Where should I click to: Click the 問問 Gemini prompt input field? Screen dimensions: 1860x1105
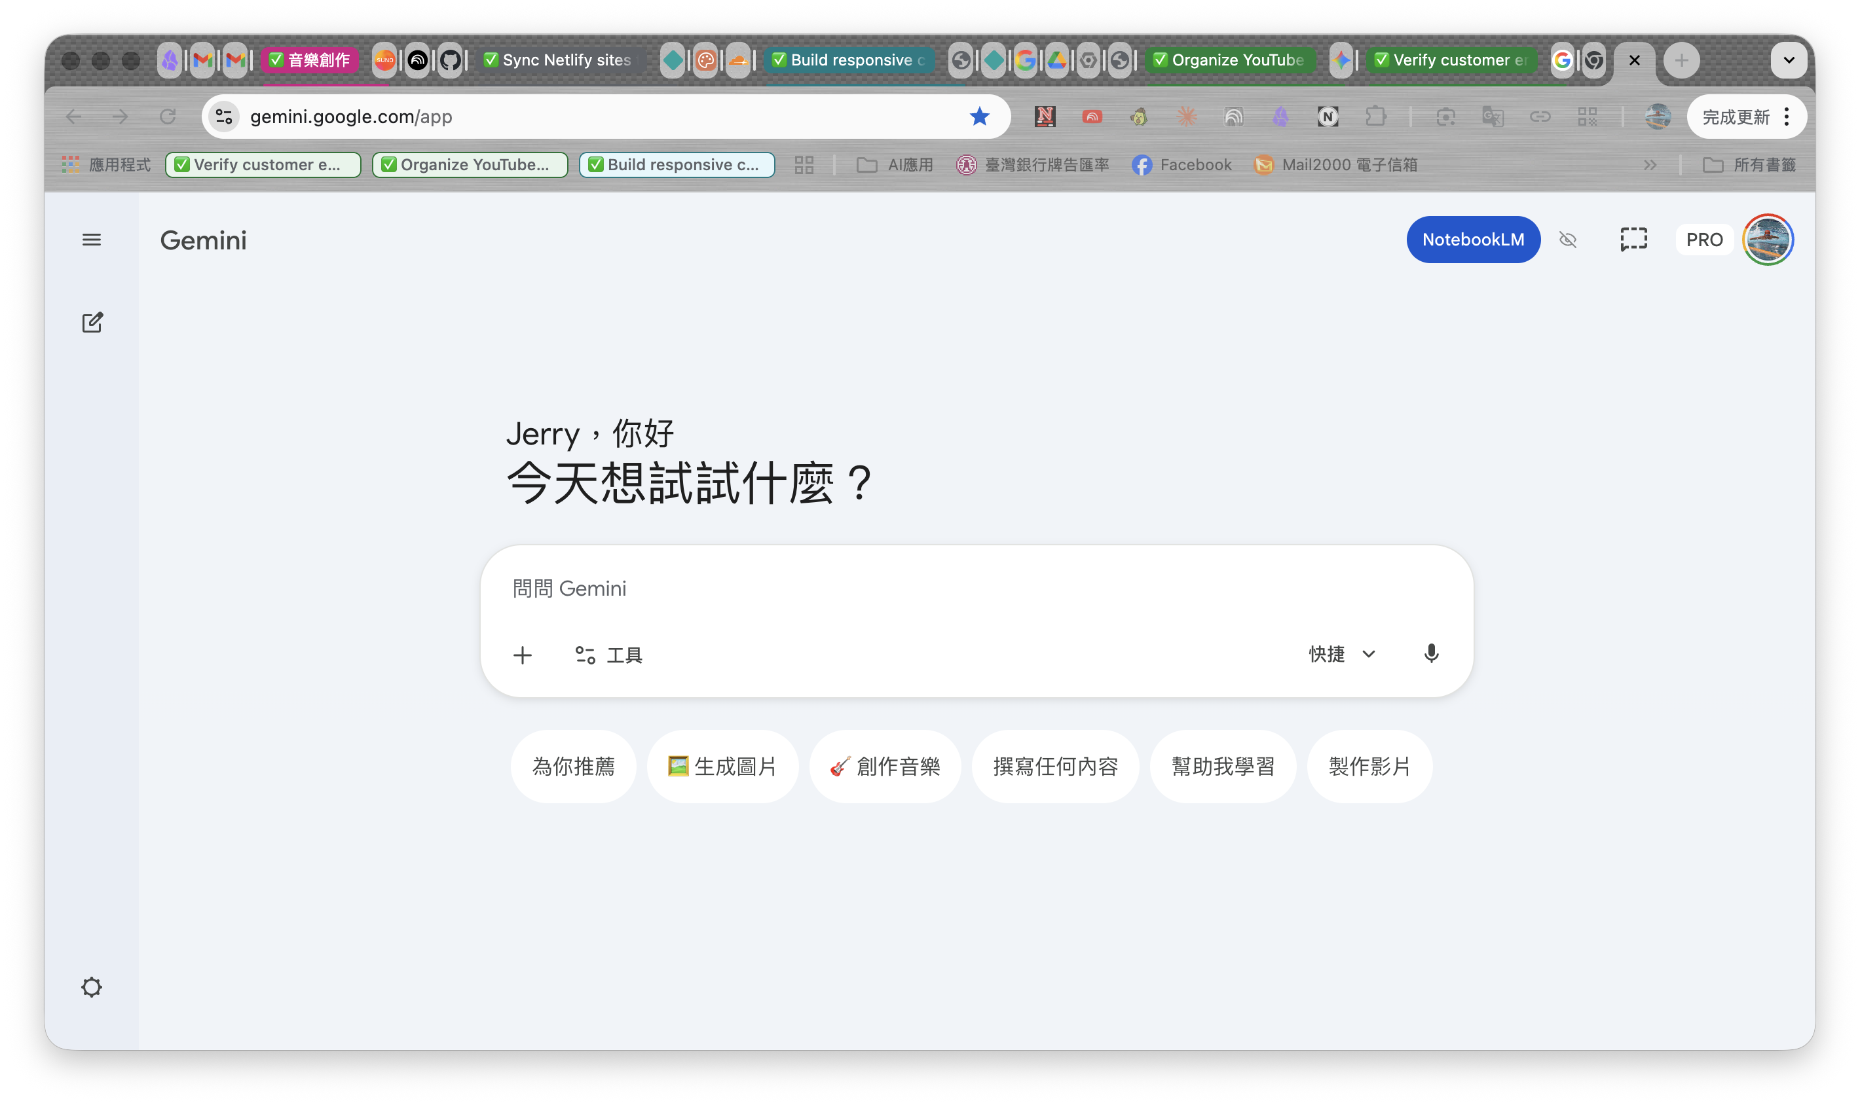click(x=976, y=589)
